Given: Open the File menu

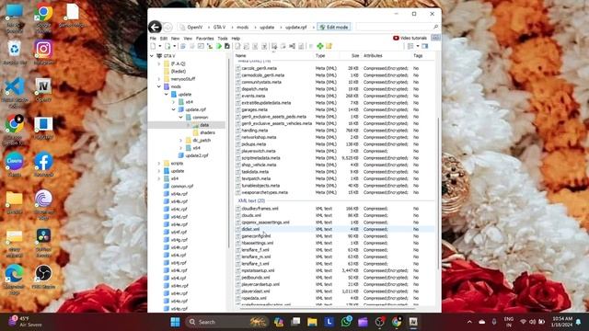Looking at the screenshot, I should pyautogui.click(x=153, y=39).
